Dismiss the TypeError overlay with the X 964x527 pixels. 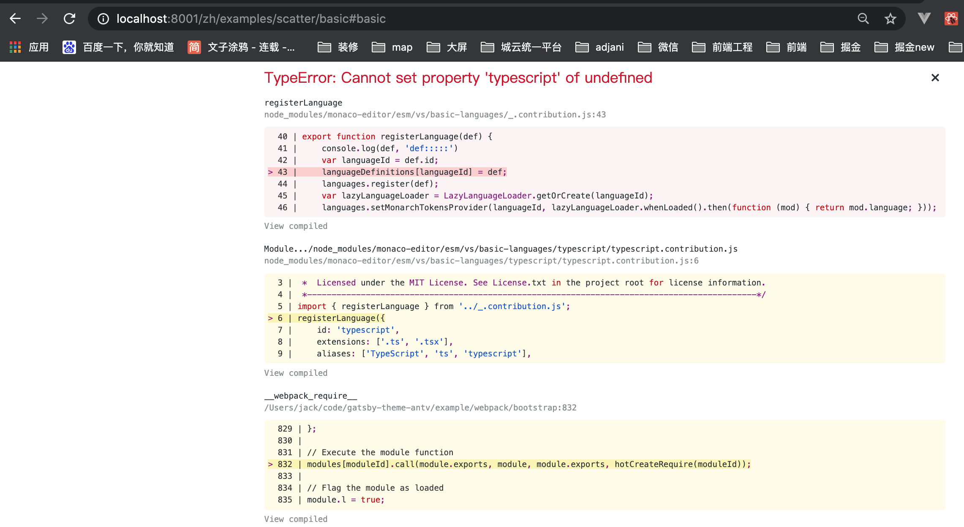pyautogui.click(x=935, y=77)
